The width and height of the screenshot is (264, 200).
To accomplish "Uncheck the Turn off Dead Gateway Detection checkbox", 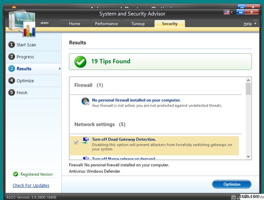I will click(x=76, y=142).
